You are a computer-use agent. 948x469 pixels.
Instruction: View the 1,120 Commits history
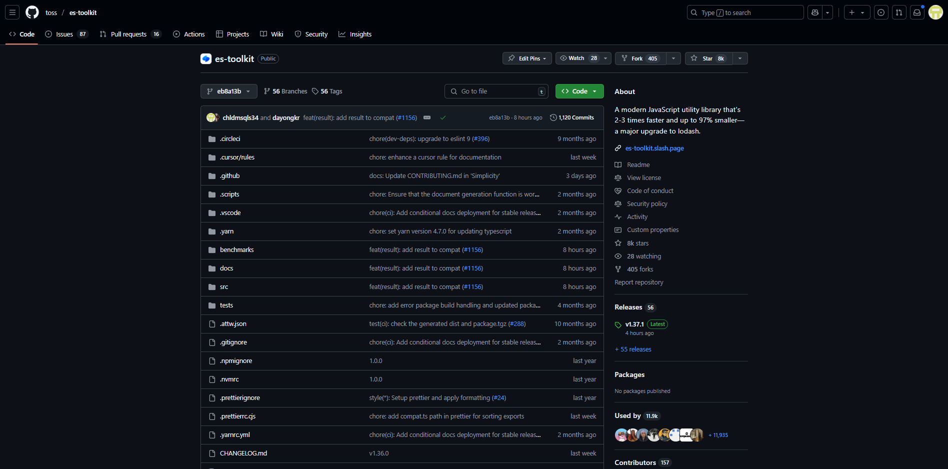[x=572, y=118]
